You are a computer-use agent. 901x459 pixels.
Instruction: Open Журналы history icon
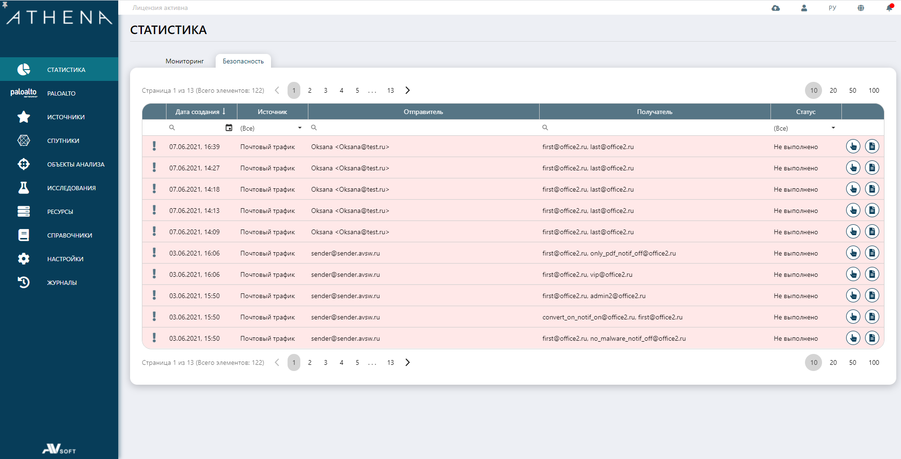[24, 282]
